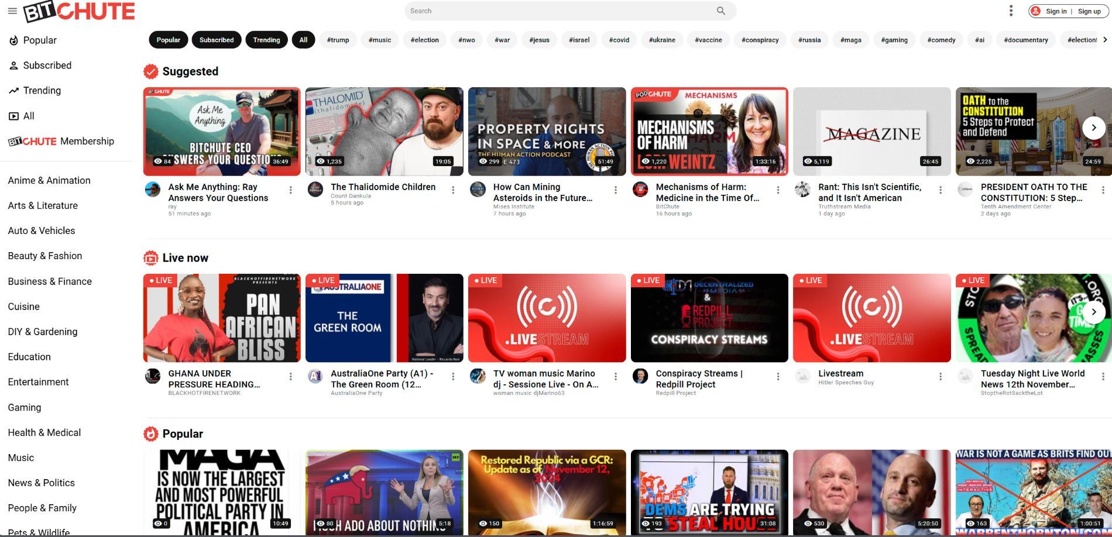
Task: Open the BLACKHOTFIRENETWORK channel name
Action: tap(204, 393)
